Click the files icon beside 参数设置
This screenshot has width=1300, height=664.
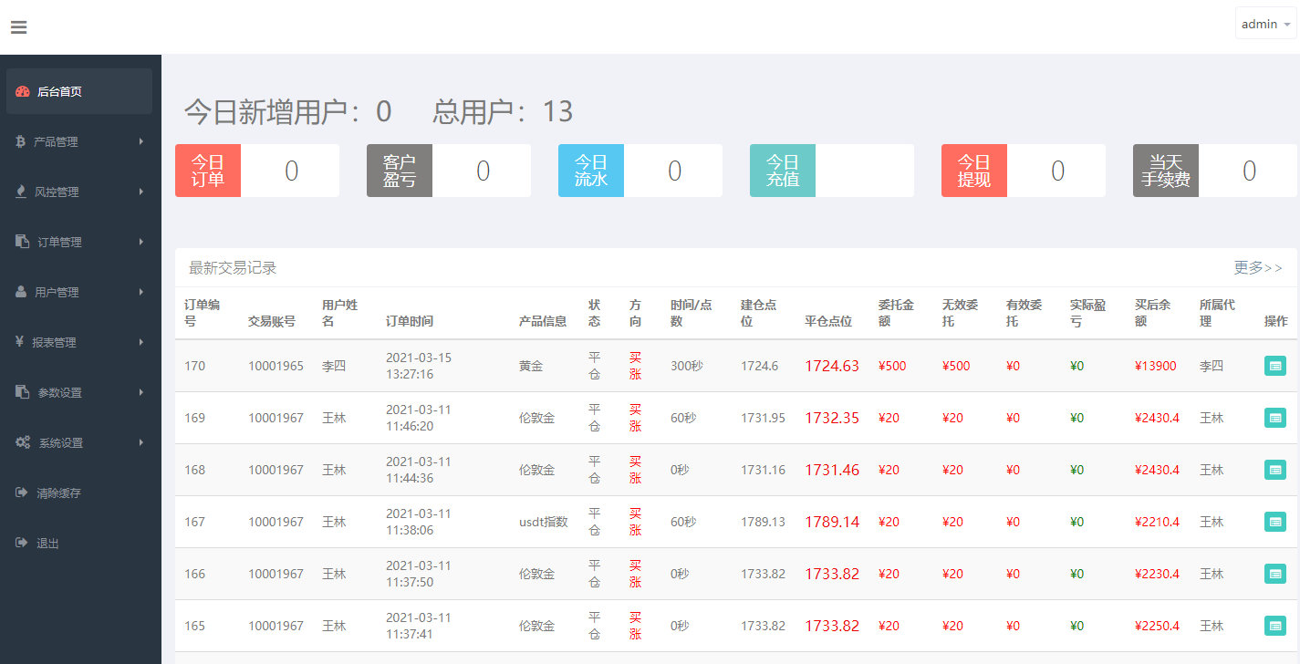[23, 392]
